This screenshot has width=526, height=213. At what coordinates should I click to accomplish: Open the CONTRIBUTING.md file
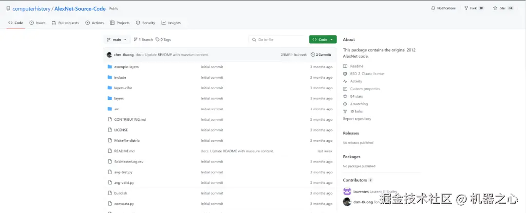coord(130,119)
